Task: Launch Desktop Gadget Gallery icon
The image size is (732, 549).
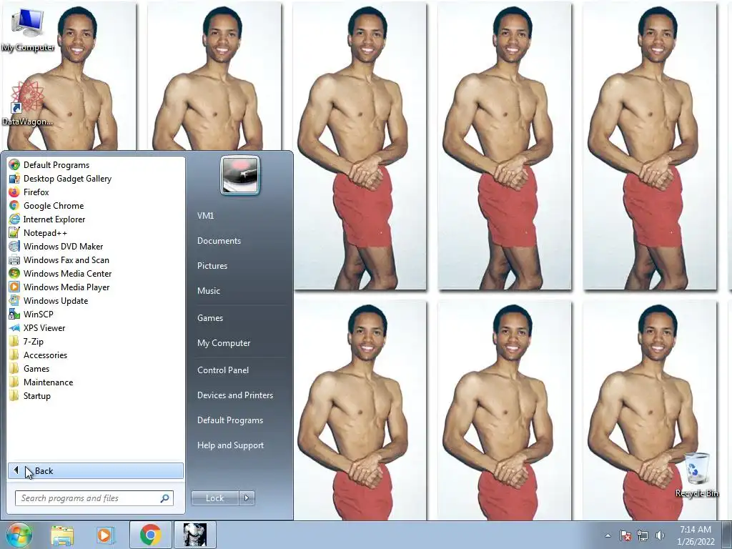Action: point(14,178)
